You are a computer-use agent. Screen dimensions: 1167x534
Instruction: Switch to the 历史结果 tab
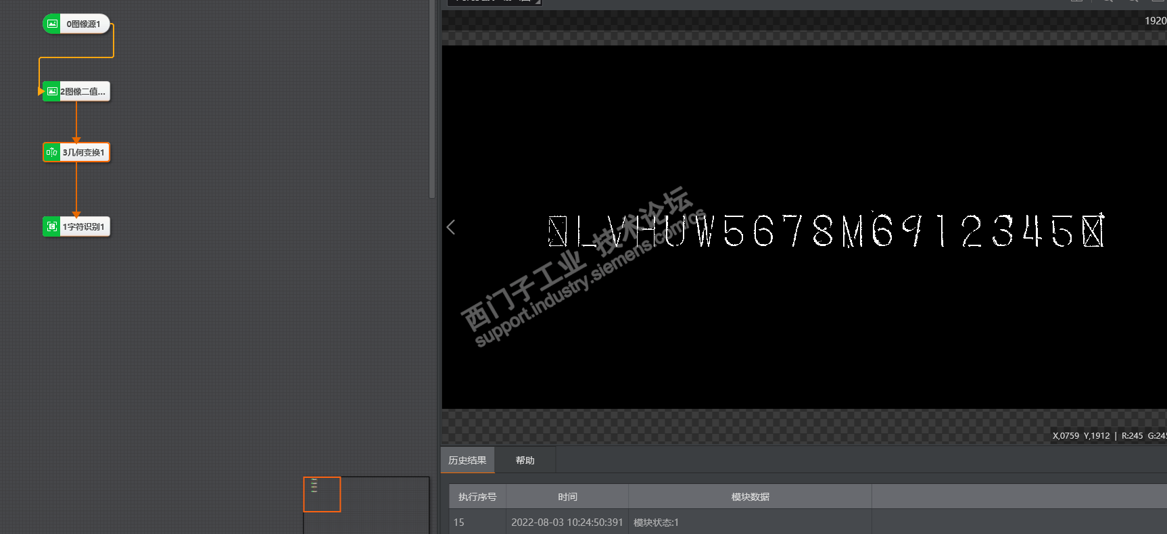(467, 460)
